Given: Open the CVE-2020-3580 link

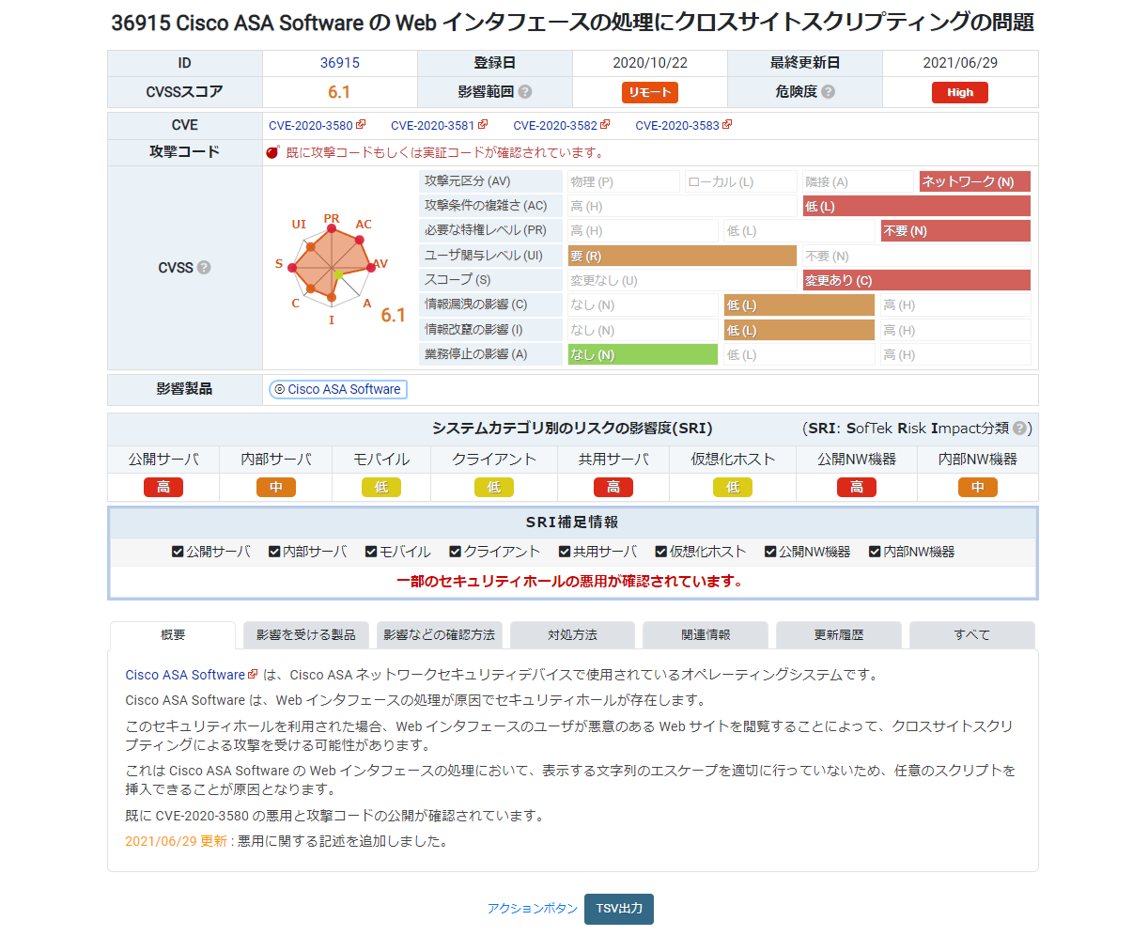Looking at the screenshot, I should (x=311, y=125).
